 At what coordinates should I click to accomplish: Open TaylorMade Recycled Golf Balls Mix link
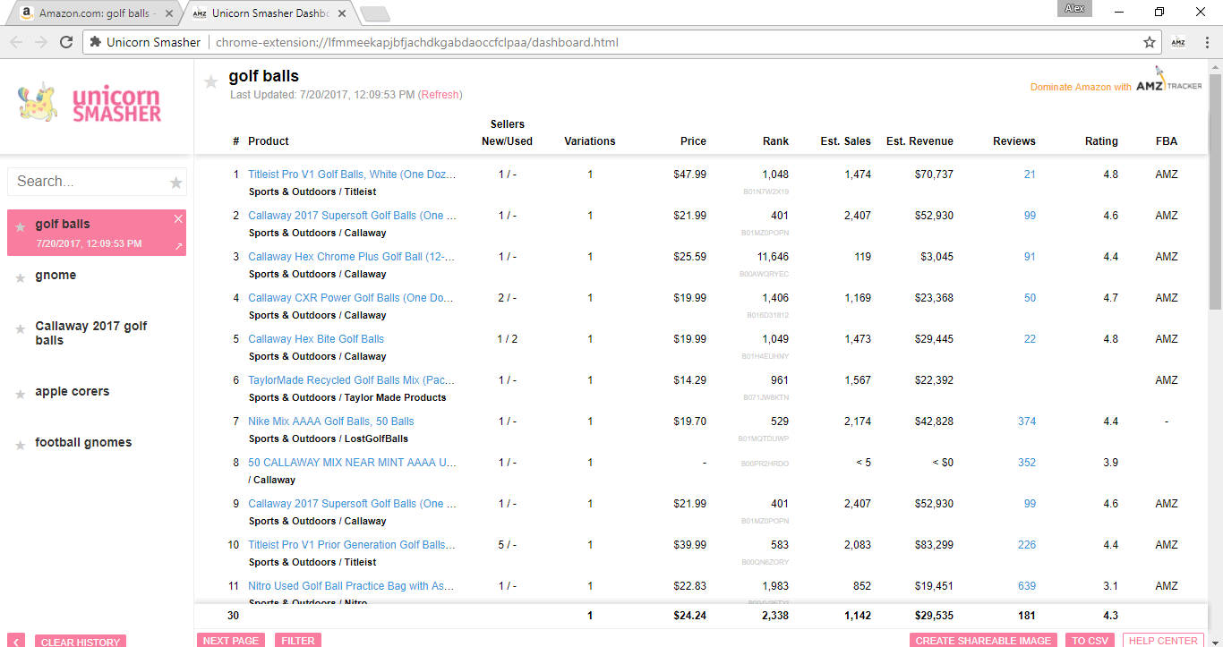[352, 380]
